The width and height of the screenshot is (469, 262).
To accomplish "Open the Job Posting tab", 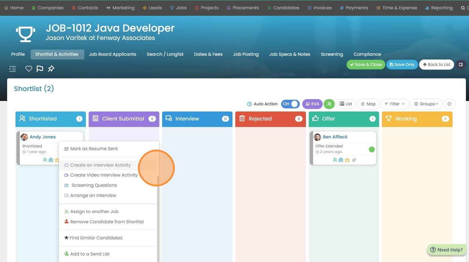I will [246, 54].
